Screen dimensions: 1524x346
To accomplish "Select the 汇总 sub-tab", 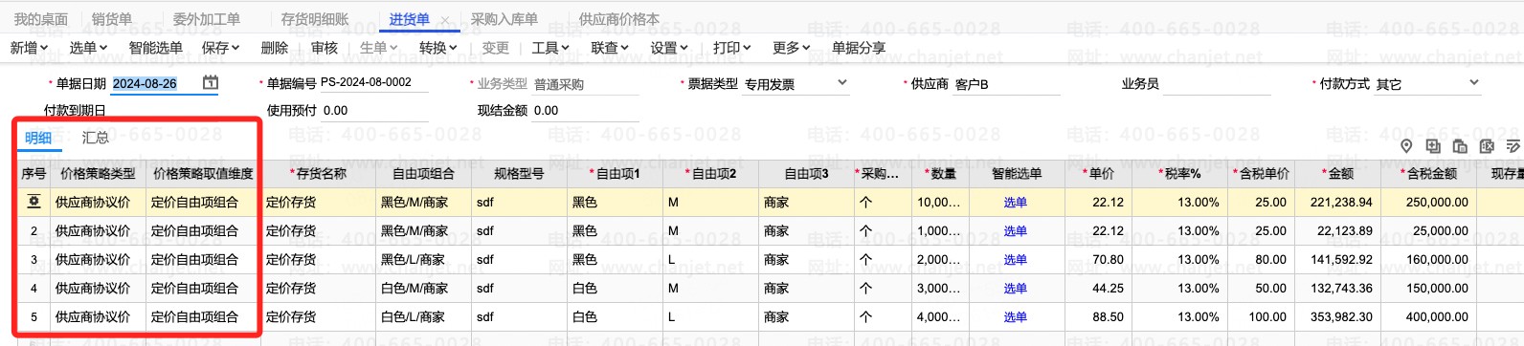I will (96, 138).
